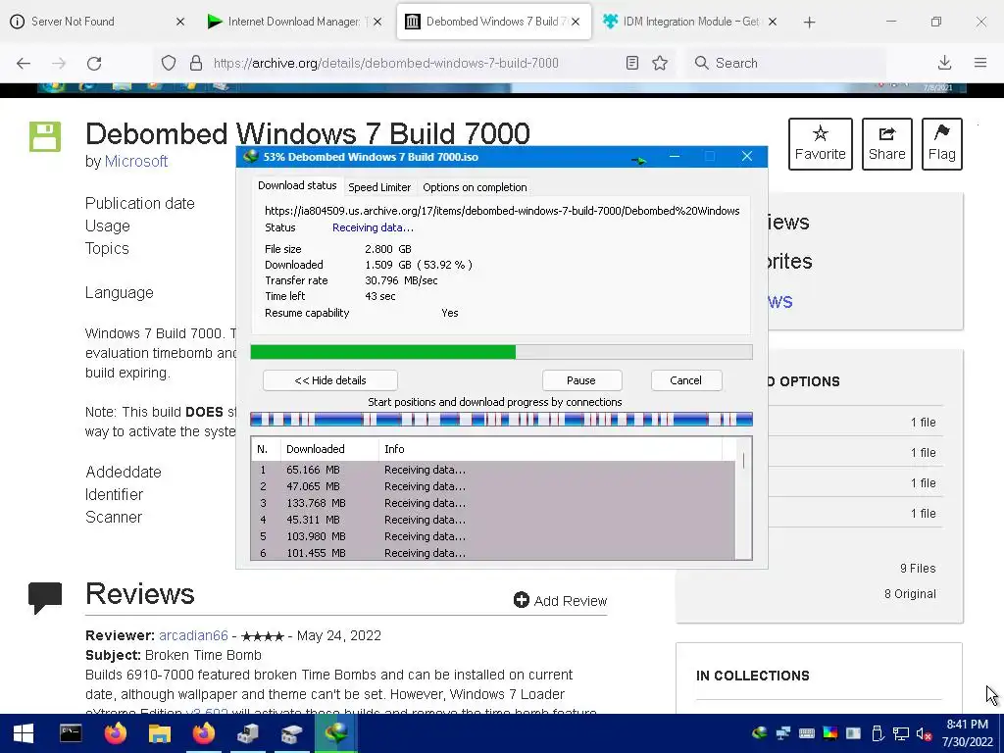Go back to previous page in Firefox

pos(24,63)
